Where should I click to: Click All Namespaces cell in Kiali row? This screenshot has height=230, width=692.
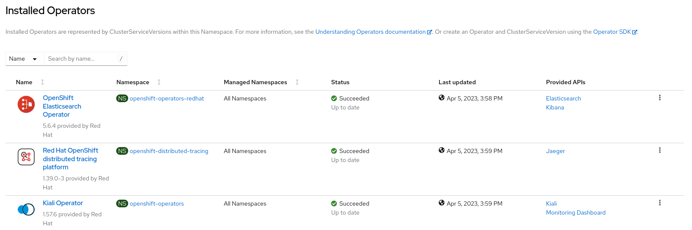tap(245, 203)
